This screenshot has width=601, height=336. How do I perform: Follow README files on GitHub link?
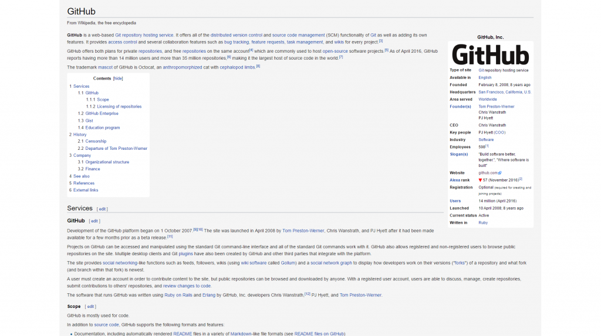319,334
